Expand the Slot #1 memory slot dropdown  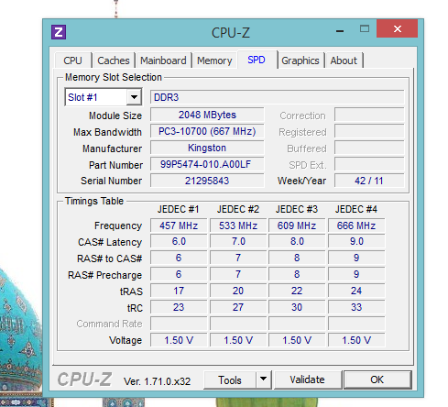click(134, 97)
